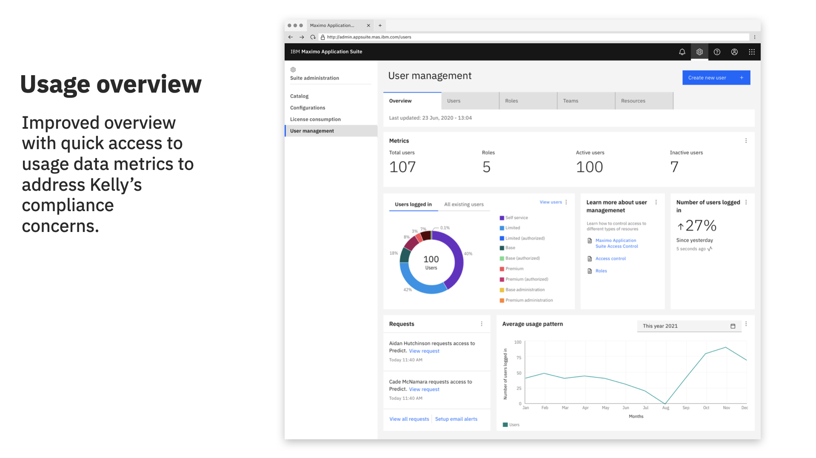Open User management in the sidebar
The height and width of the screenshot is (458, 816).
pos(331,131)
